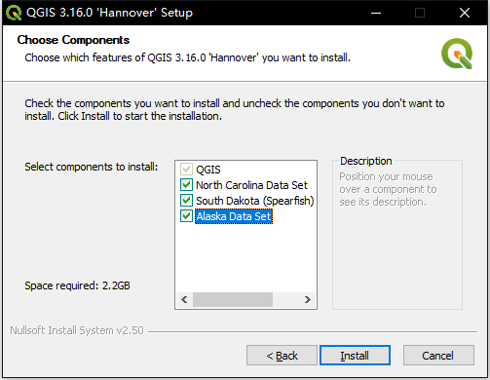Click the large QGIS logo in header
The height and width of the screenshot is (380, 490).
click(x=457, y=54)
